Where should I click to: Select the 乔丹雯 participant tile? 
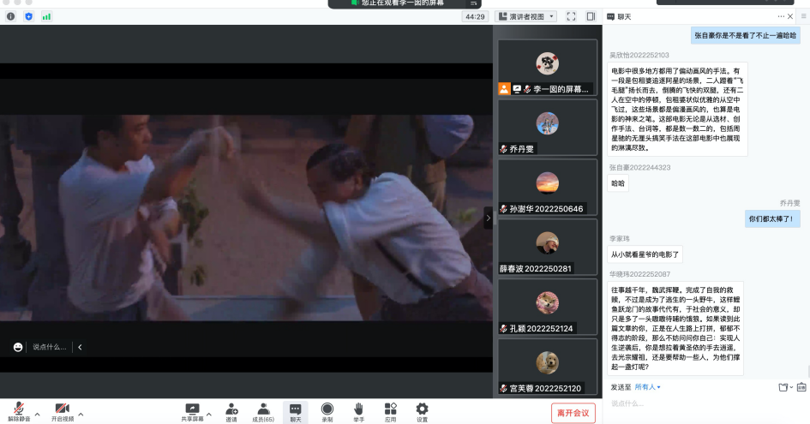click(x=548, y=128)
